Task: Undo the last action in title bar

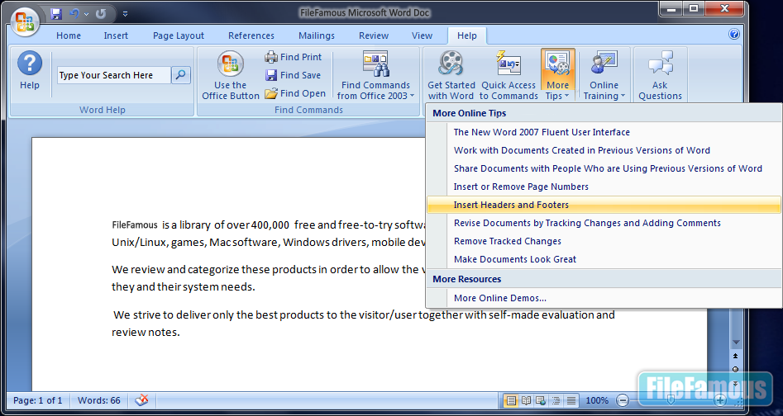Action: click(74, 14)
